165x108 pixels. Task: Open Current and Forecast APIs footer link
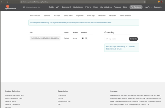click(15, 95)
